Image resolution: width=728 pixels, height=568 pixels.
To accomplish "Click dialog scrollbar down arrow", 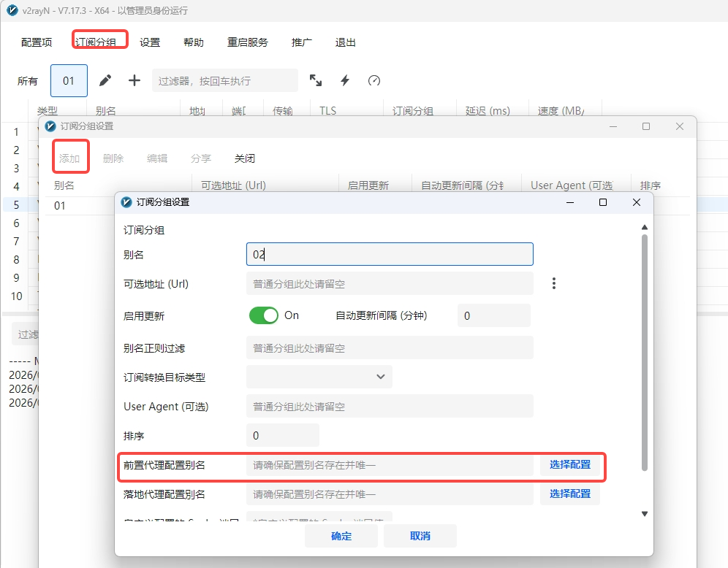I will [645, 514].
